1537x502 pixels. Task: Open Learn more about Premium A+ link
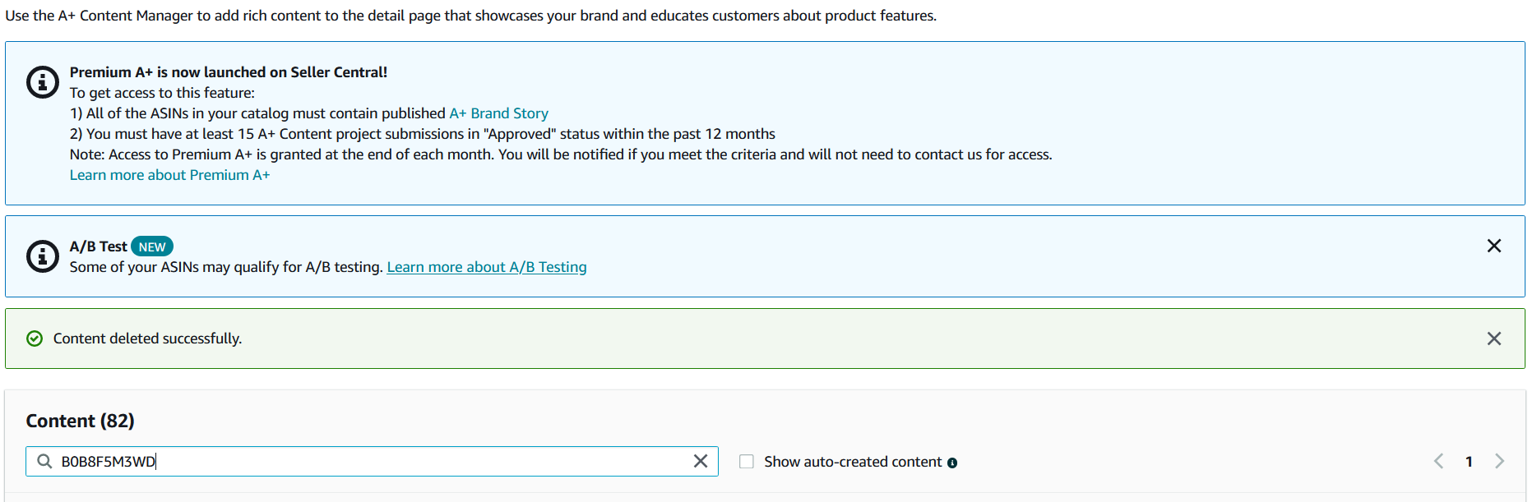169,175
